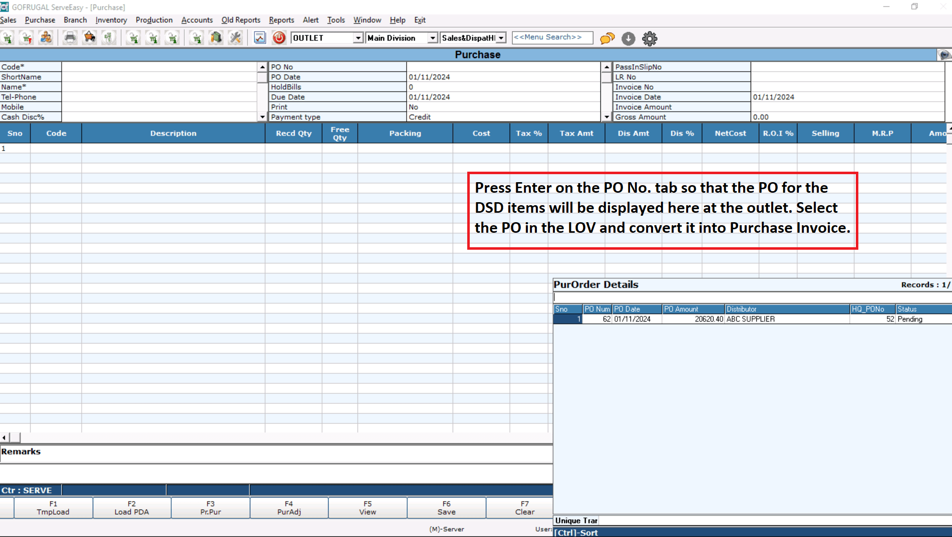952x537 pixels.
Task: Open the Sales menu
Action: (9, 20)
